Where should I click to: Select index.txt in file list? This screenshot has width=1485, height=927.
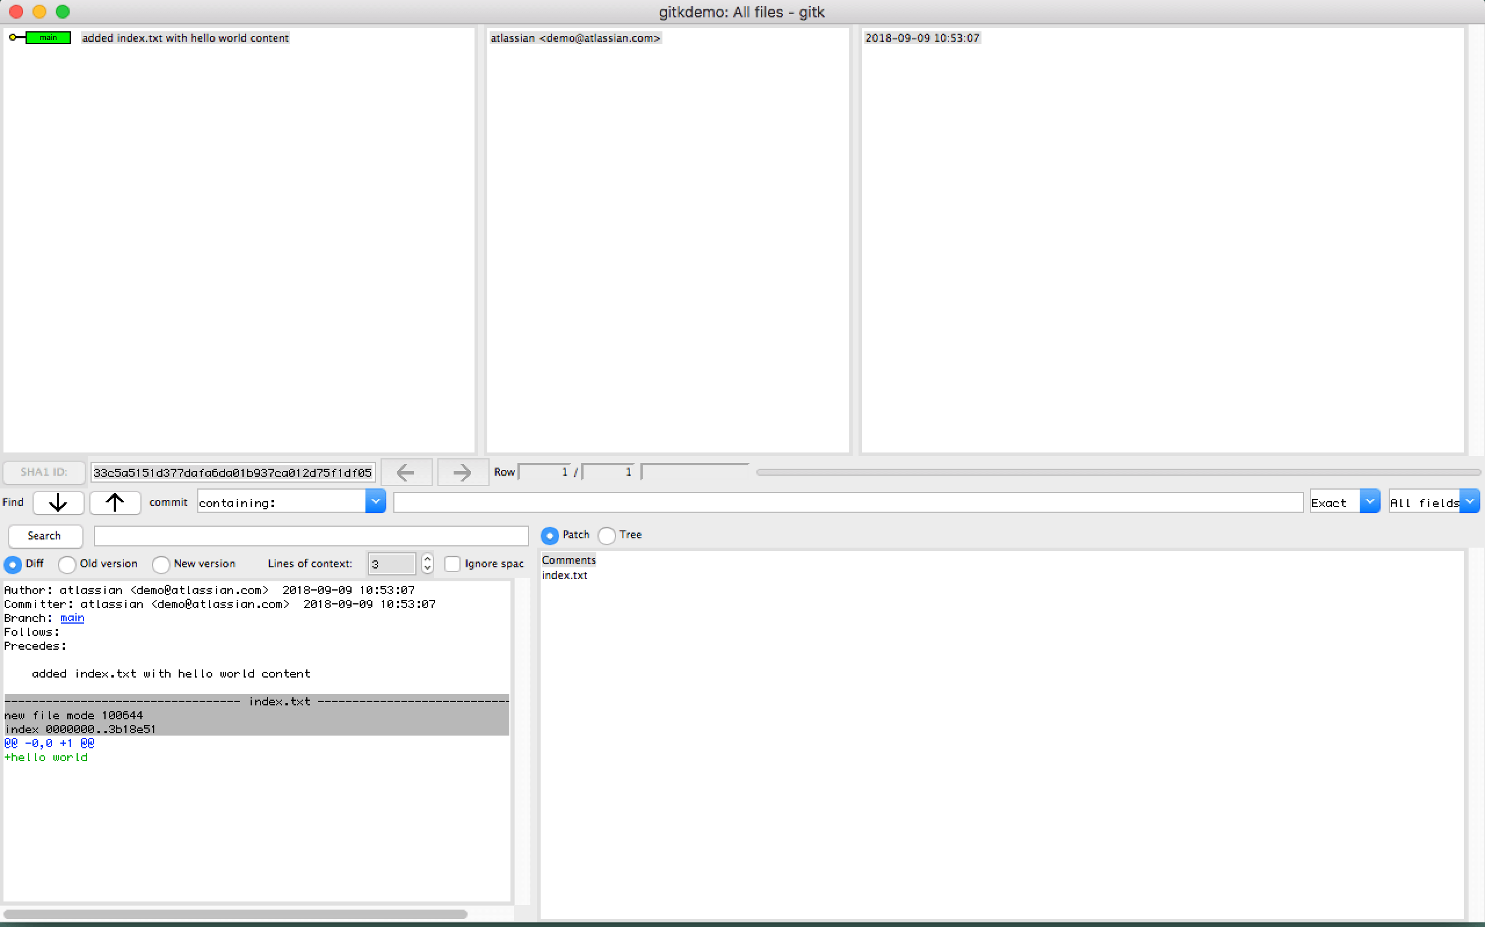[564, 575]
